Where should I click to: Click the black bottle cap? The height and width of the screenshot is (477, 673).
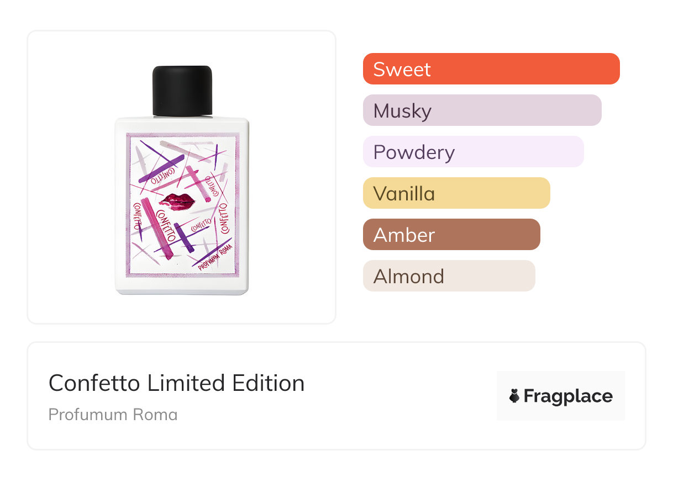(x=182, y=91)
